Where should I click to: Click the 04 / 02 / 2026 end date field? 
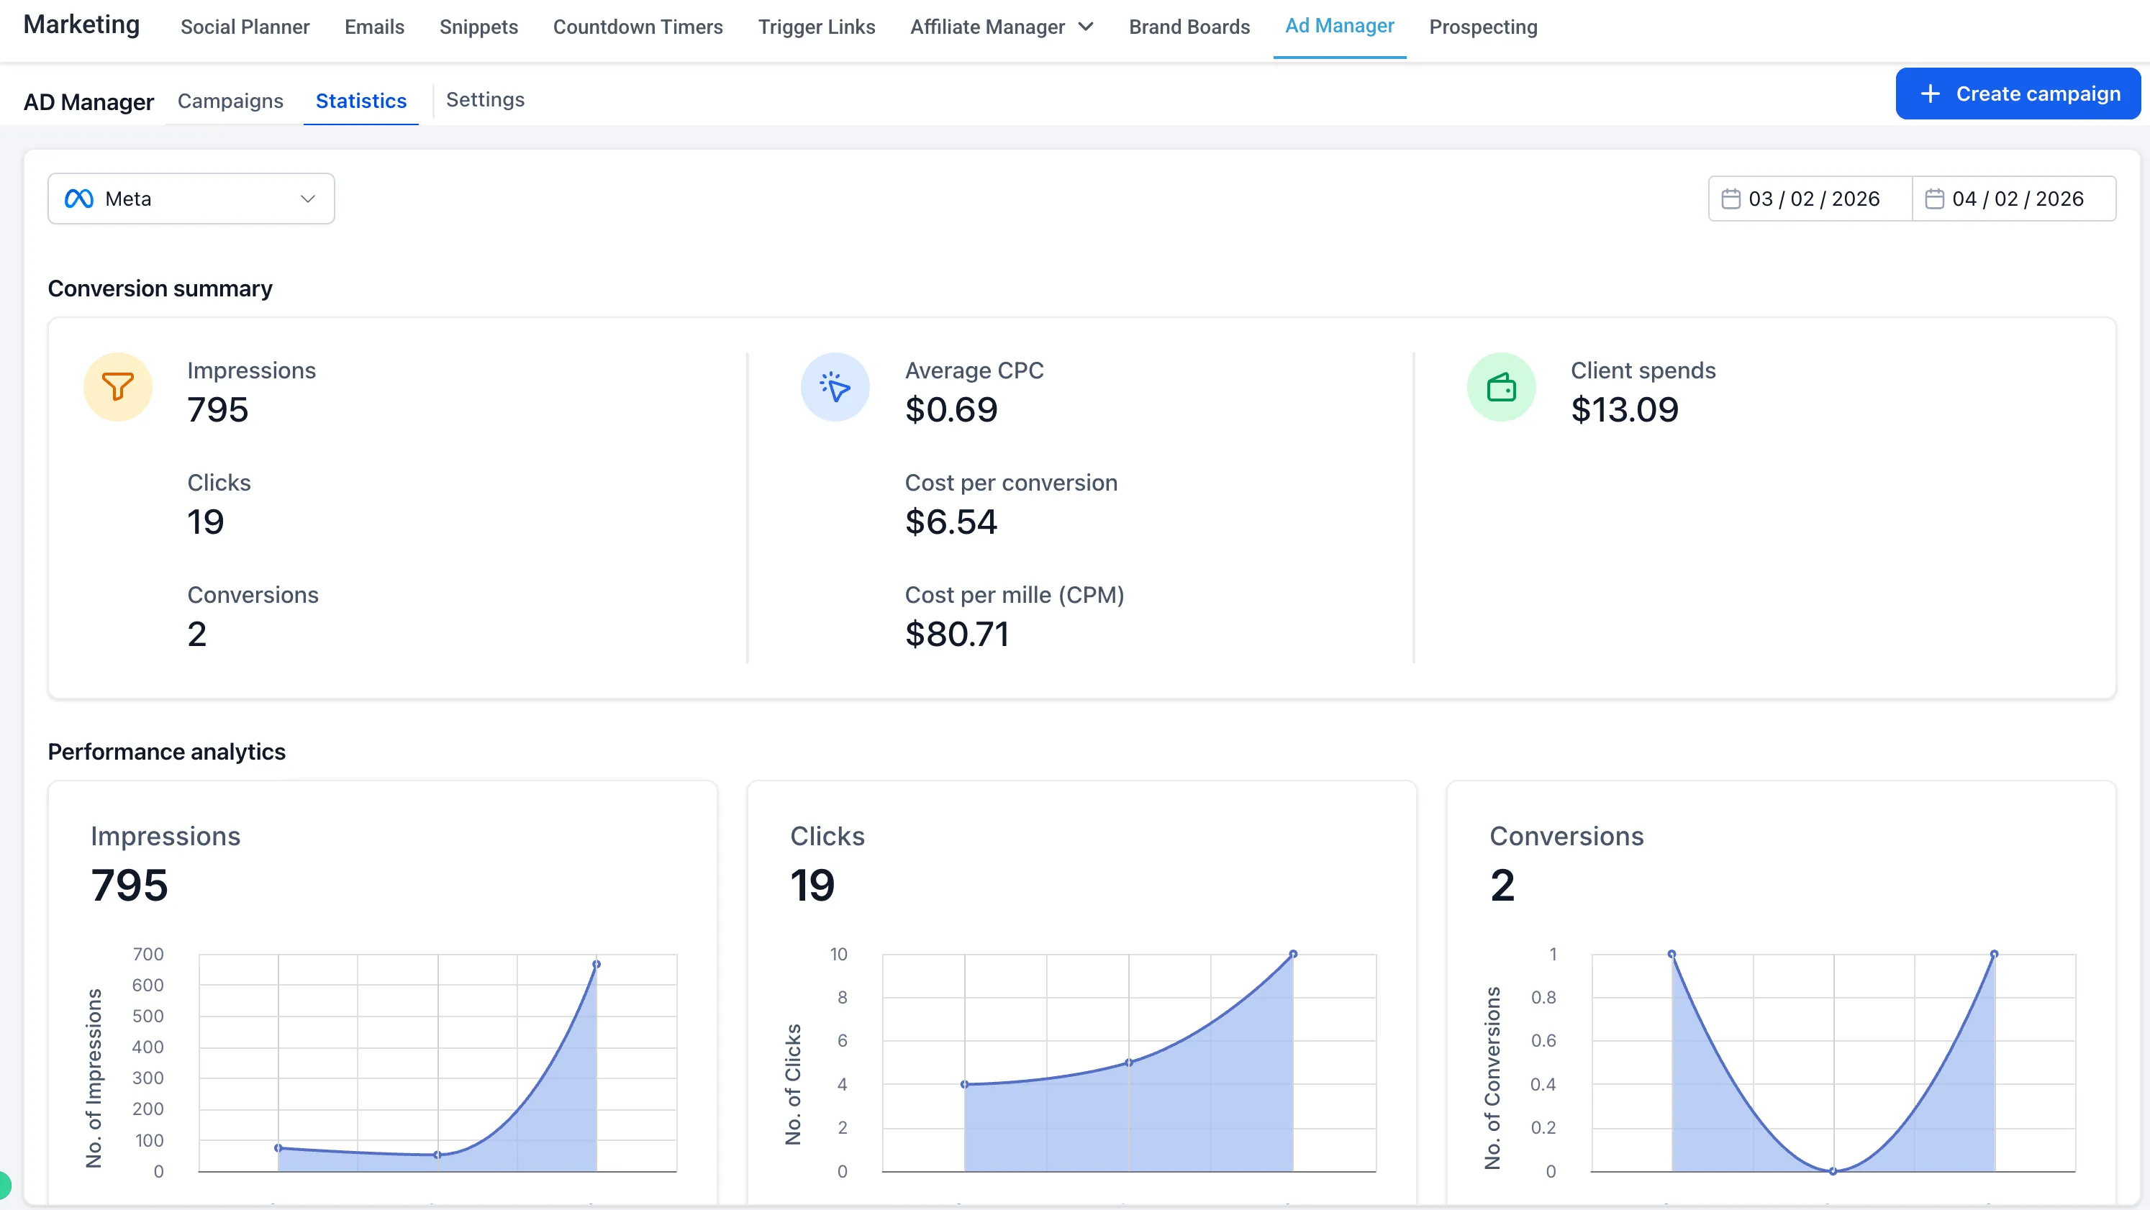2016,199
